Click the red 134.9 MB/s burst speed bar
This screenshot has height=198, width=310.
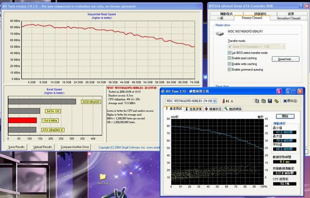click(22, 120)
